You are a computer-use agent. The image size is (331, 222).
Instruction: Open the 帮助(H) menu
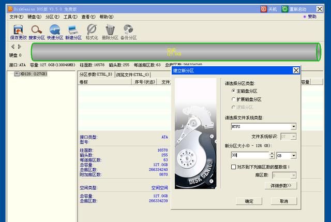click(x=107, y=17)
